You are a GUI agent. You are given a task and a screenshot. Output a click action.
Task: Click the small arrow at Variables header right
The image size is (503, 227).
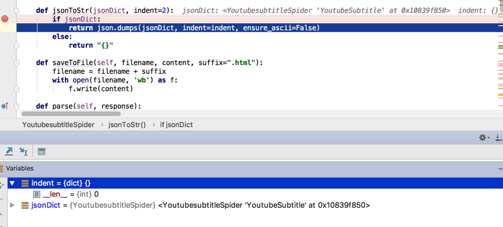(500, 168)
